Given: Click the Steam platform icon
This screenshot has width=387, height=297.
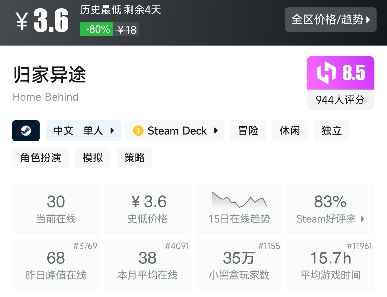Looking at the screenshot, I should 26,131.
